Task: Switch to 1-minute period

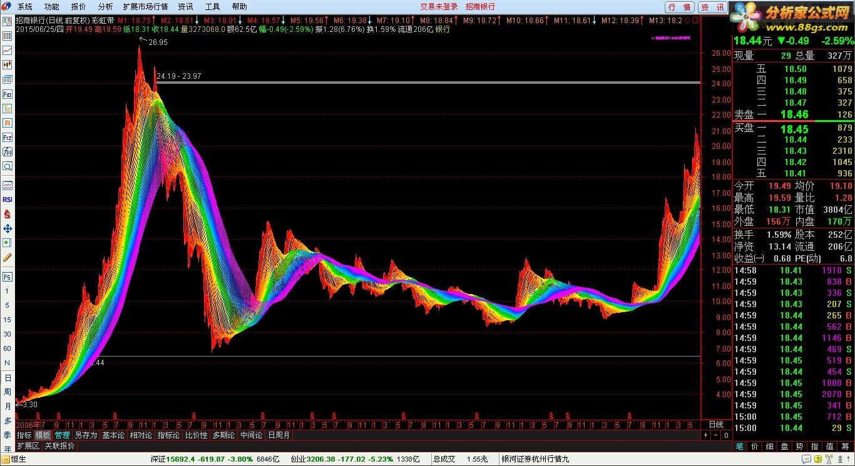Action: pos(8,291)
